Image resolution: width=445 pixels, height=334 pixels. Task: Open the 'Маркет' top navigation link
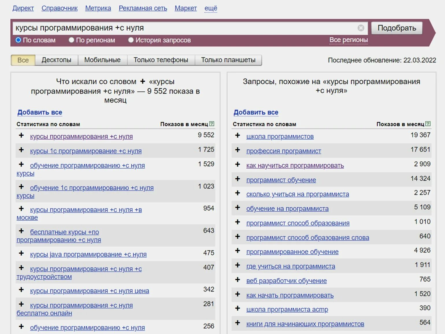point(186,8)
